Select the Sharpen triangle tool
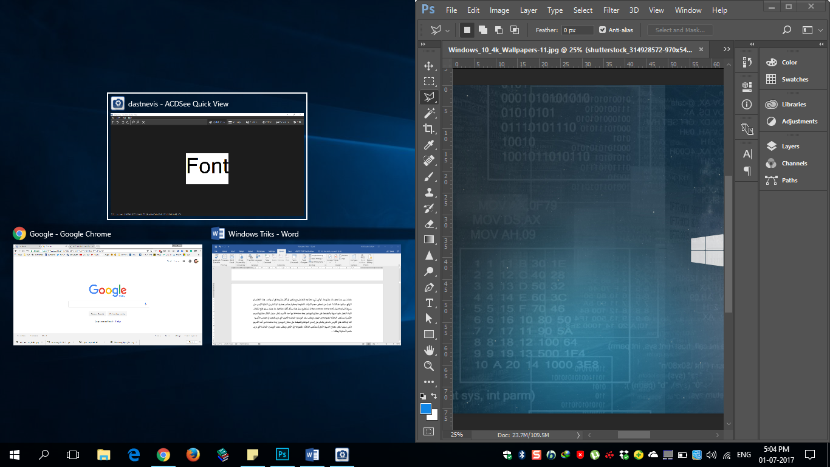The image size is (830, 467). [x=429, y=255]
